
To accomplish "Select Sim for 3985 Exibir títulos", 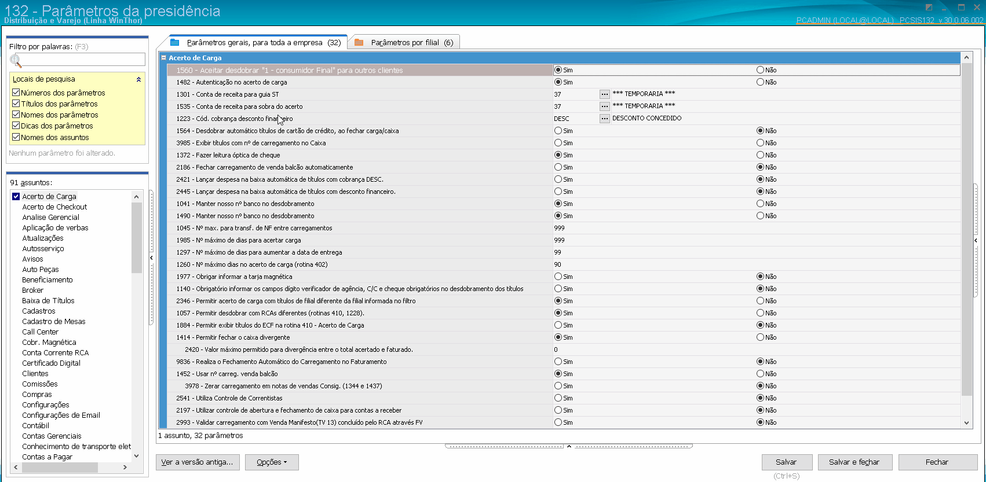I will 558,143.
